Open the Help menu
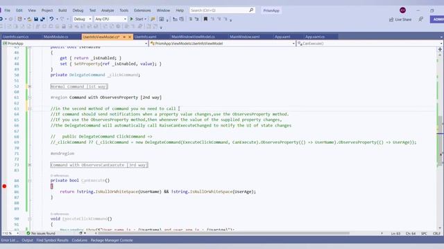 click(x=180, y=10)
